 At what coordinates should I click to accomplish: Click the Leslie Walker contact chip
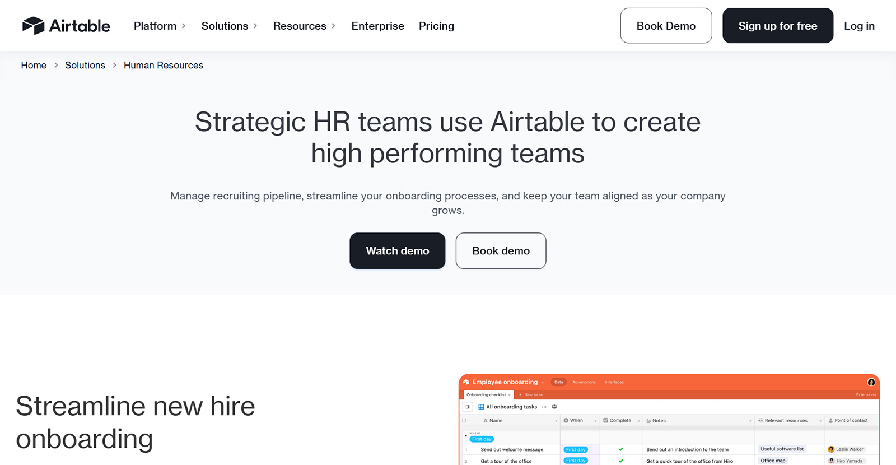point(846,449)
